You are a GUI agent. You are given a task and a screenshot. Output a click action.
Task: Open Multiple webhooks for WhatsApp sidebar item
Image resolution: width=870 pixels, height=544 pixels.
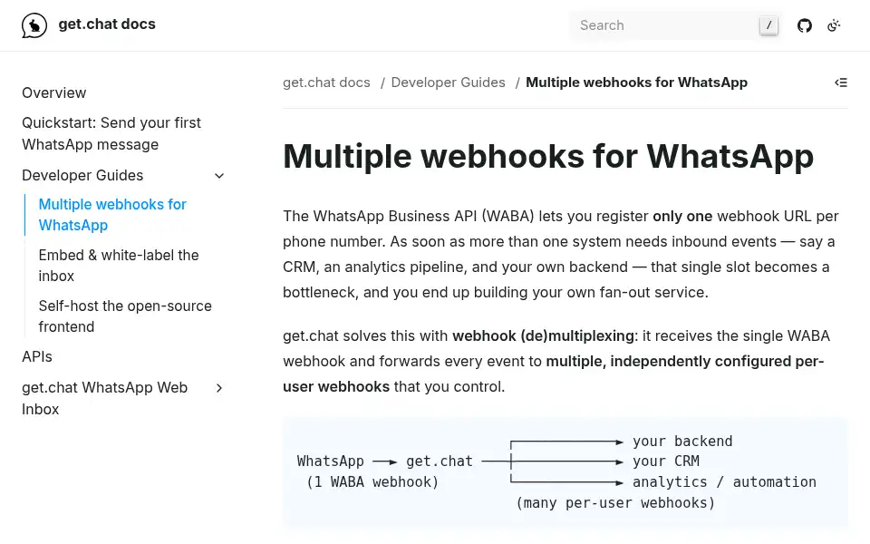click(112, 215)
